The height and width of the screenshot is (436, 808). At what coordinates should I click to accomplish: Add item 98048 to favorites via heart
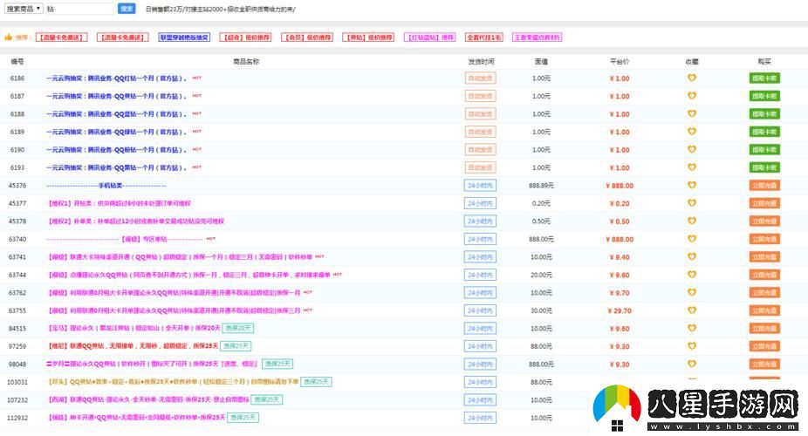click(692, 364)
